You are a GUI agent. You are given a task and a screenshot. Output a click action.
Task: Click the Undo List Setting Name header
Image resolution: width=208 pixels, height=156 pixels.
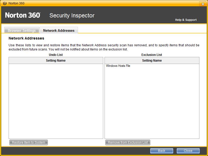(x=56, y=61)
